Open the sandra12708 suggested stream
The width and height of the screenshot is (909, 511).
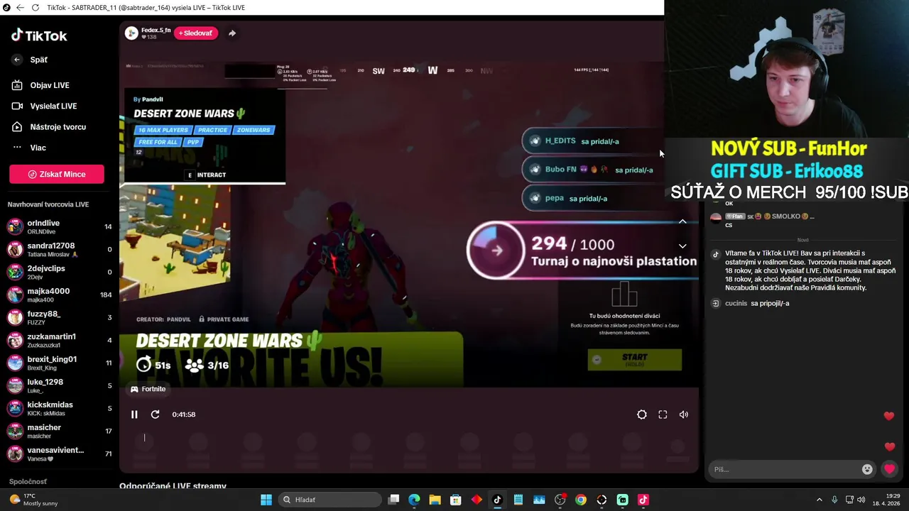point(60,250)
